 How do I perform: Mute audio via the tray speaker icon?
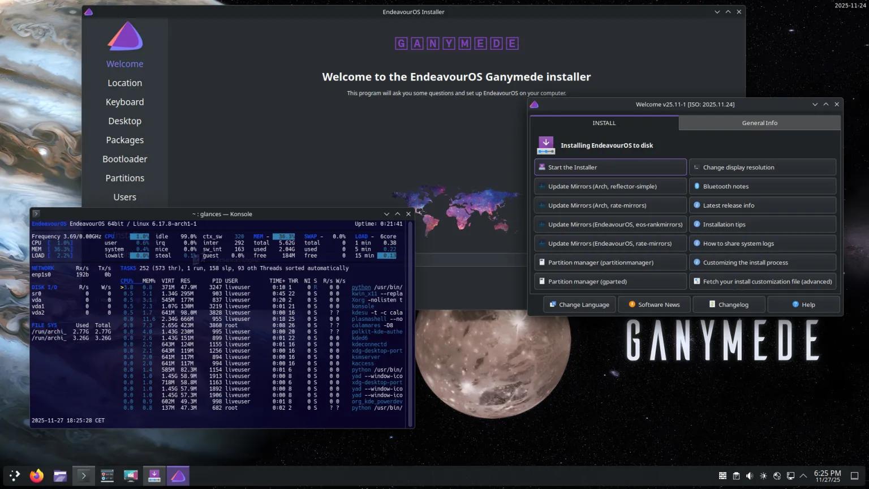tap(750, 475)
